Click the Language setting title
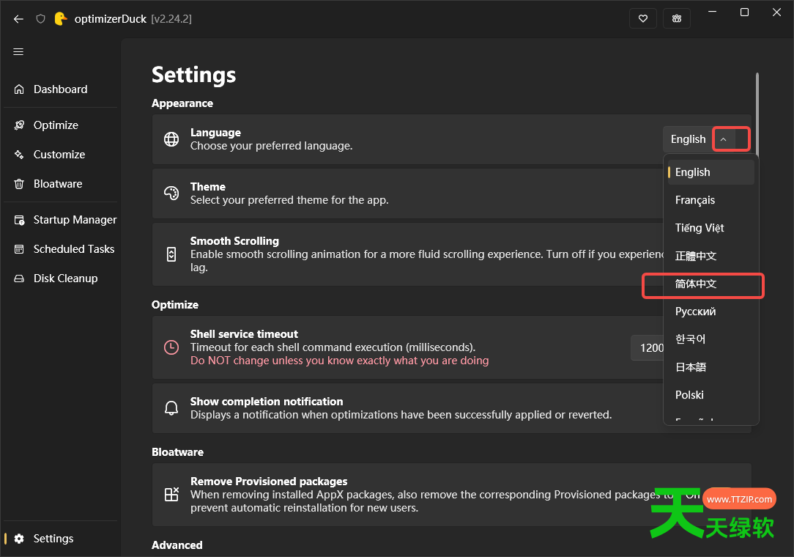The width and height of the screenshot is (794, 557). (x=216, y=133)
